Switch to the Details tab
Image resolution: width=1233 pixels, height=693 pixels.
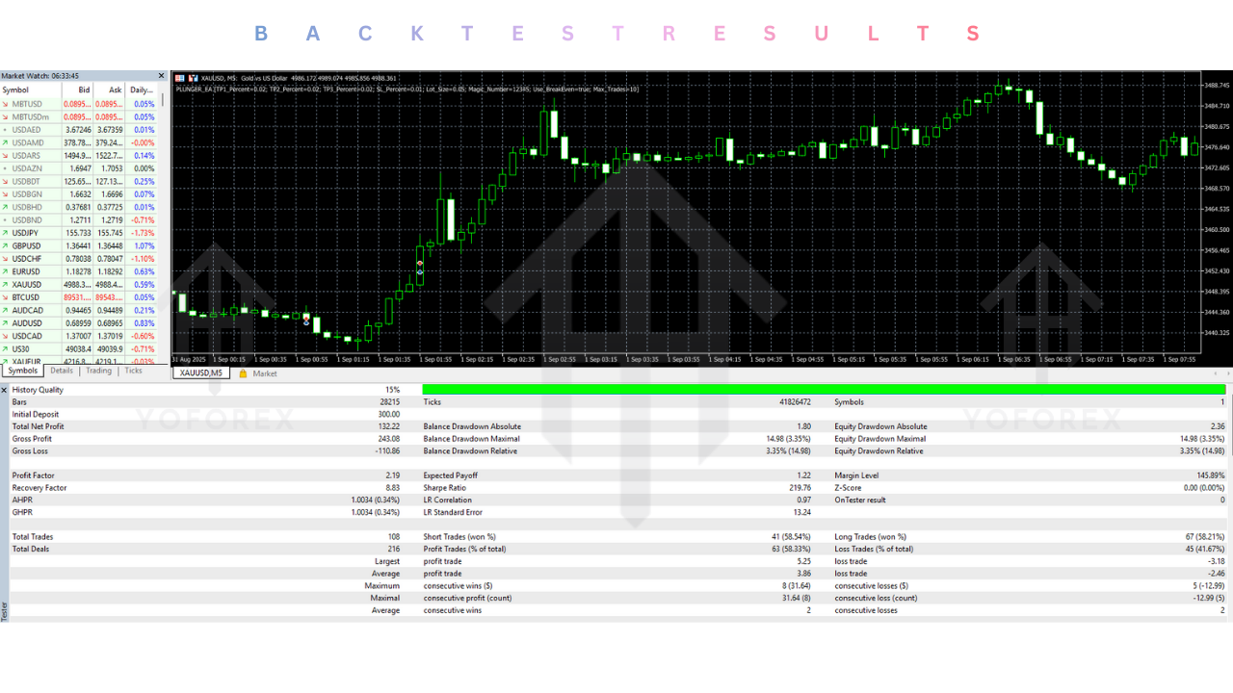click(62, 371)
